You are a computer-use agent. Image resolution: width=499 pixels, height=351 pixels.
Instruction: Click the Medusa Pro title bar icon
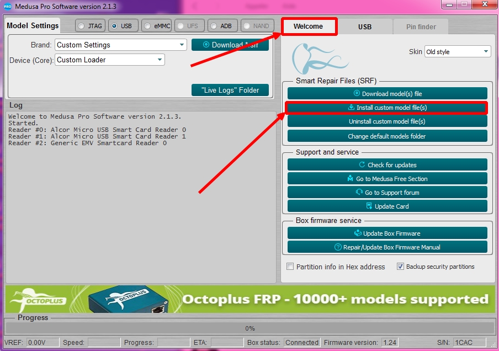(x=8, y=6)
